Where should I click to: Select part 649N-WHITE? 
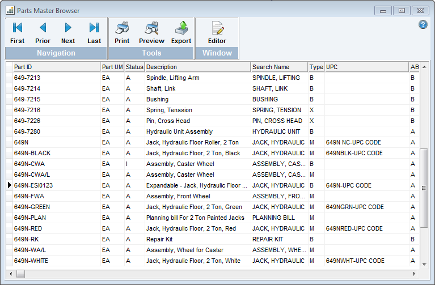pyautogui.click(x=31, y=261)
